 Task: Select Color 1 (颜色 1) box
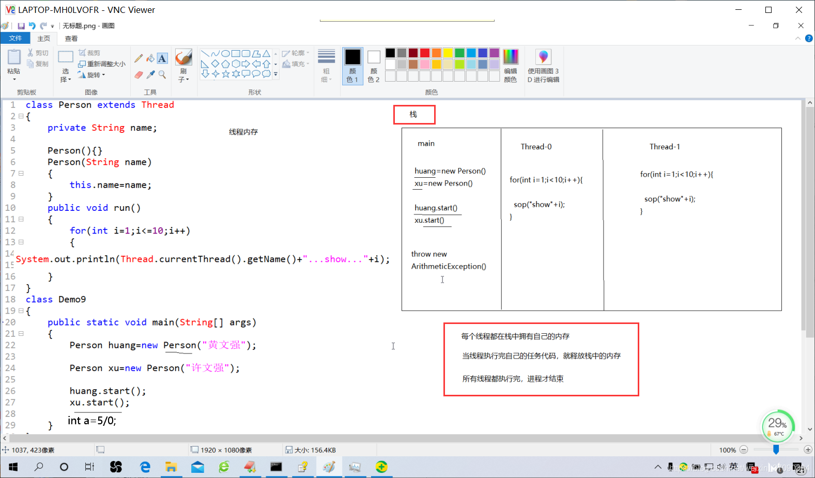(352, 66)
